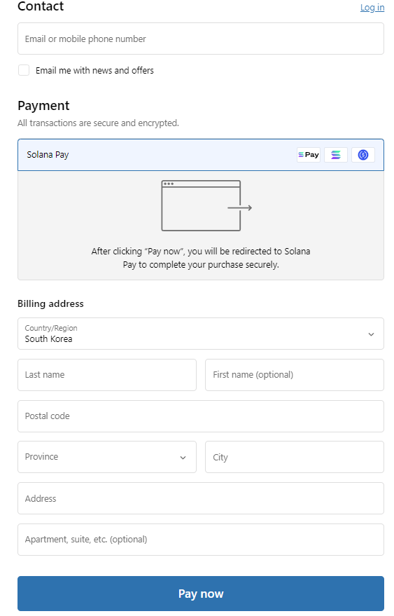Focus the Email or mobile phone number field

point(201,39)
